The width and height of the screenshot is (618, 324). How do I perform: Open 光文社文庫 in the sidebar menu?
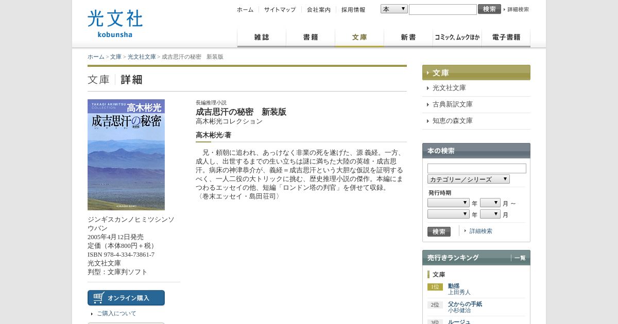point(449,88)
